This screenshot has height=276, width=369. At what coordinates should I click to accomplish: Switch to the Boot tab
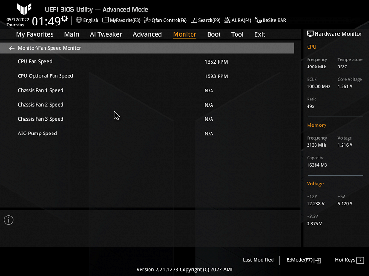pos(214,34)
